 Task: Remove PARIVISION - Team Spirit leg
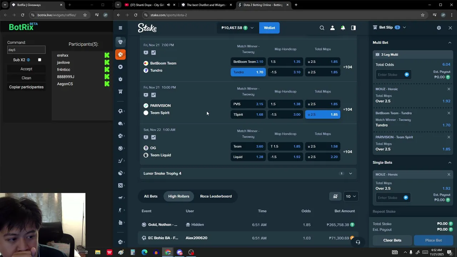449,137
